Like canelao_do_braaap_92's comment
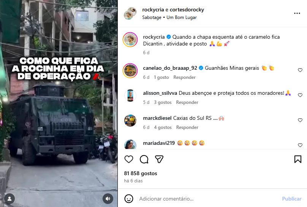The image size is (307, 207). (300, 70)
